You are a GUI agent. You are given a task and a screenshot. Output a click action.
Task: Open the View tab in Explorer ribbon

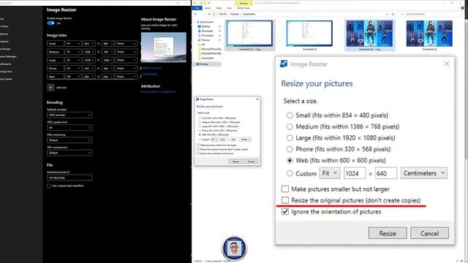(229, 8)
